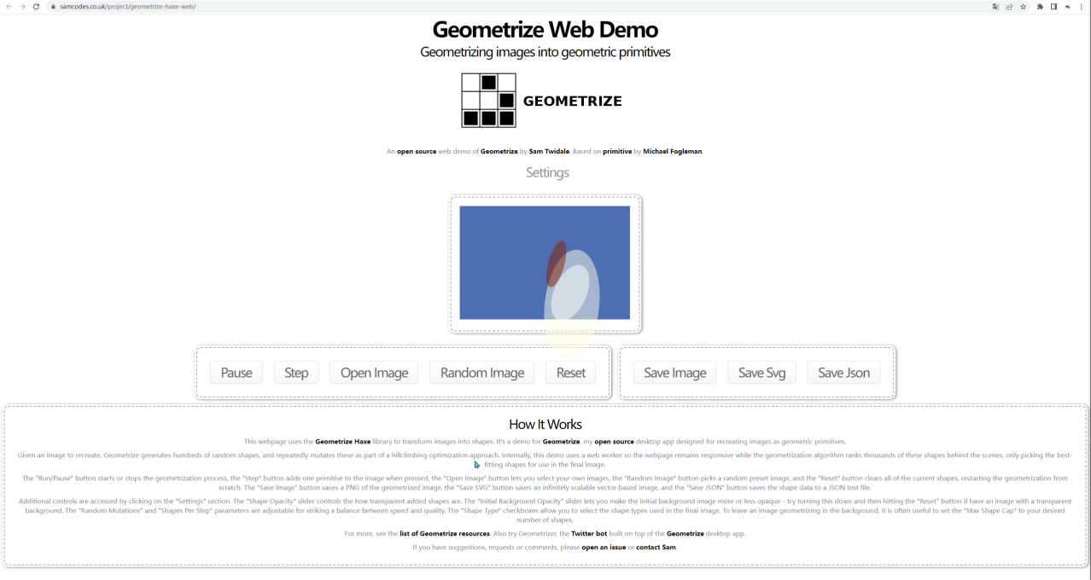Viewport: 1091px width, 580px height.
Task: Click the Save Json button
Action: click(x=843, y=373)
